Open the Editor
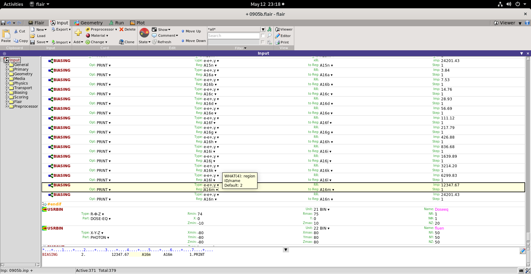Image resolution: width=531 pixels, height=274 pixels. click(x=283, y=36)
